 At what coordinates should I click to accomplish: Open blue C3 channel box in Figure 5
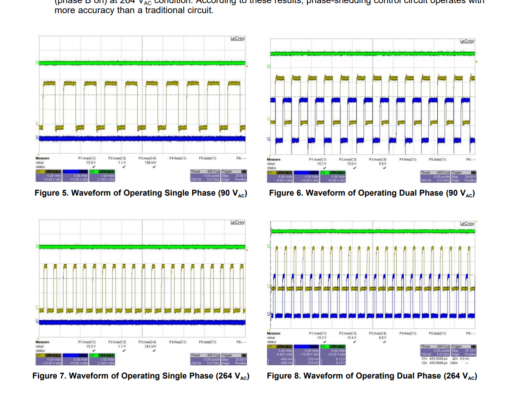point(75,176)
